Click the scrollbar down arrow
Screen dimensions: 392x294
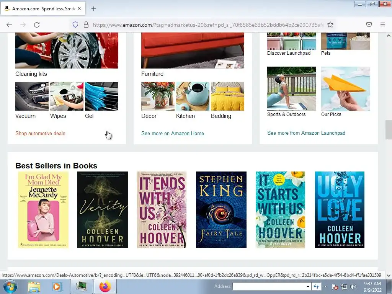389,275
